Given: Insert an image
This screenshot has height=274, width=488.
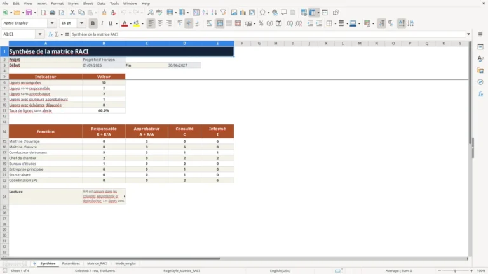Looking at the screenshot, I should point(234,13).
